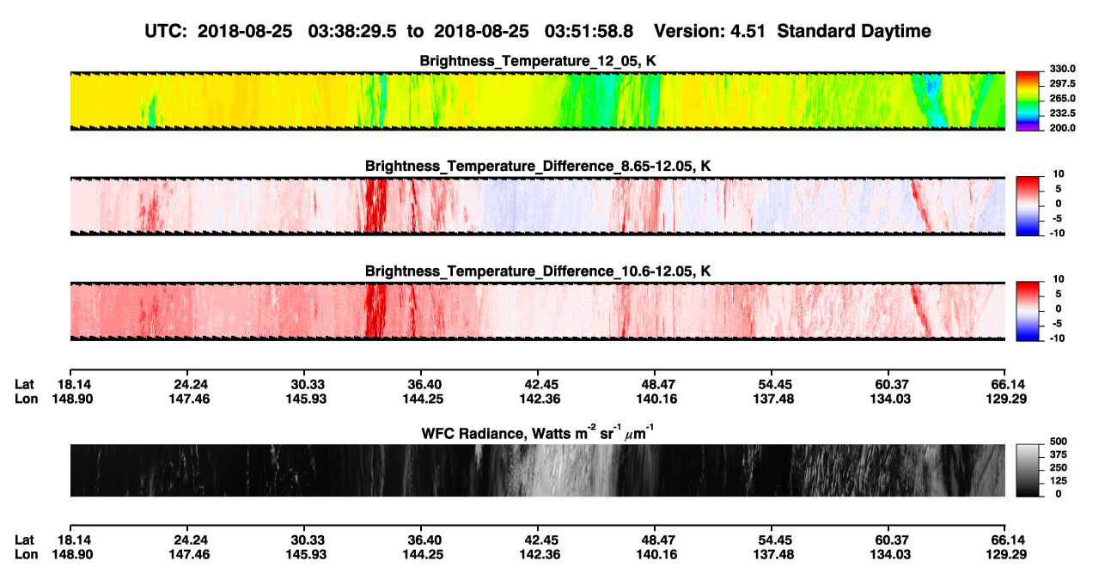Viewport: 1117px width, 573px height.
Task: Click latitude 24.24 under the 10.6-12.05 panel
Action: tap(191, 384)
